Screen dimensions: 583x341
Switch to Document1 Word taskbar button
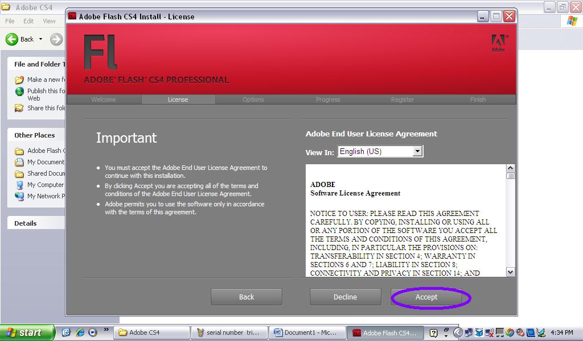307,332
